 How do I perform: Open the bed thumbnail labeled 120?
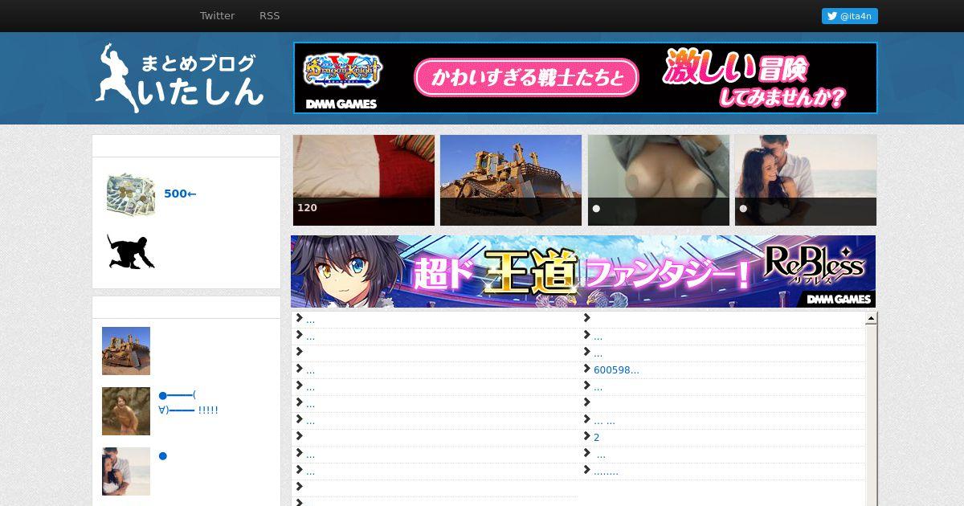[364, 180]
